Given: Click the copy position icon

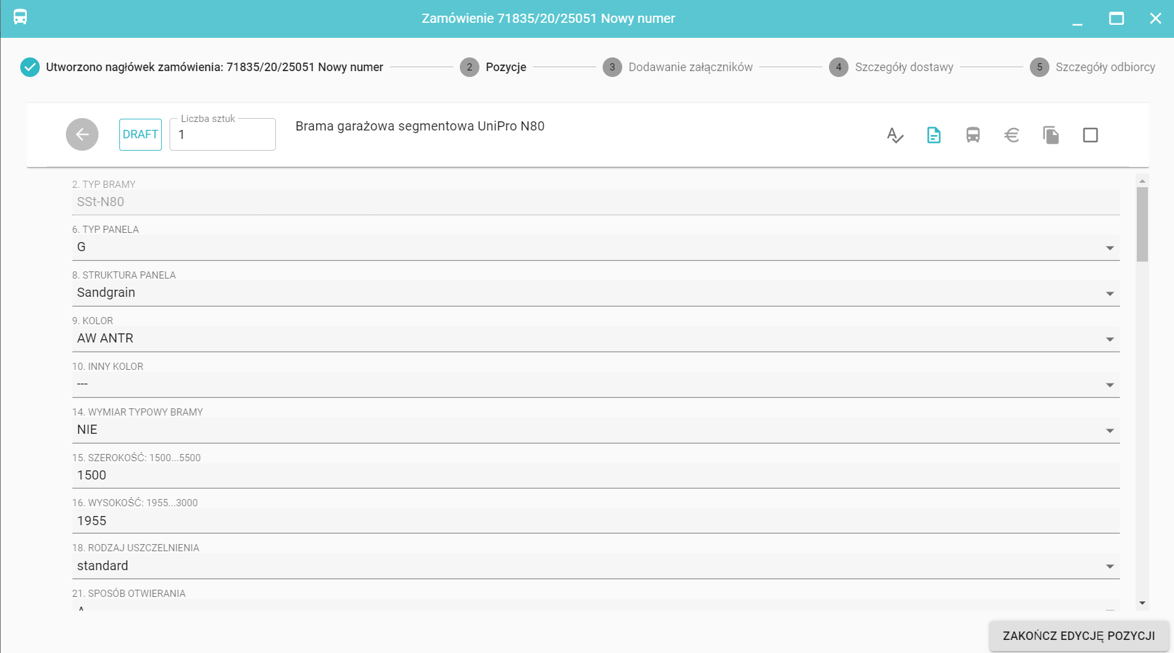Looking at the screenshot, I should (x=1051, y=135).
